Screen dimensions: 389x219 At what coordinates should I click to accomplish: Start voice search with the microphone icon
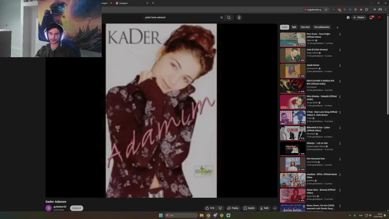click(239, 17)
